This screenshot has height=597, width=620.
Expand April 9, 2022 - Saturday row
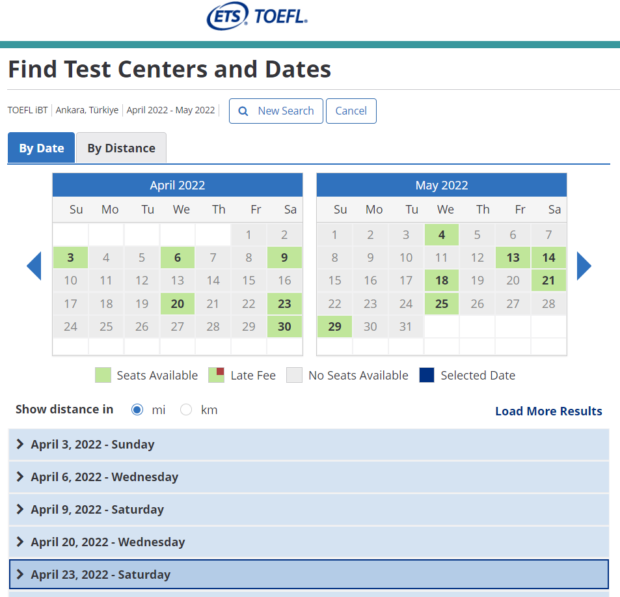pyautogui.click(x=309, y=509)
